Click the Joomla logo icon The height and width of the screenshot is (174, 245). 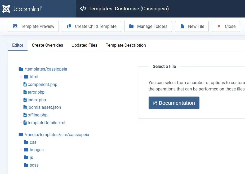[6, 9]
